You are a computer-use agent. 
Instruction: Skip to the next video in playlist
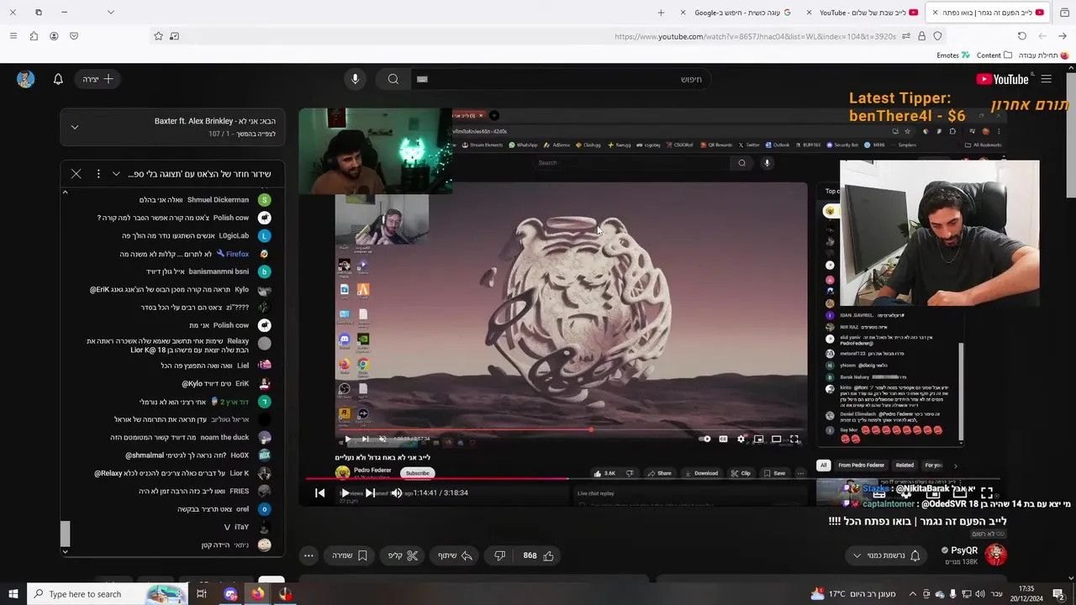pos(370,492)
